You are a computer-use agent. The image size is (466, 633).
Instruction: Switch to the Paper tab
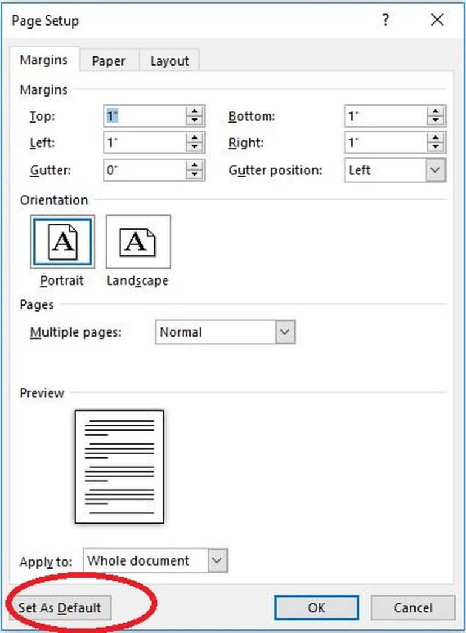pyautogui.click(x=109, y=61)
